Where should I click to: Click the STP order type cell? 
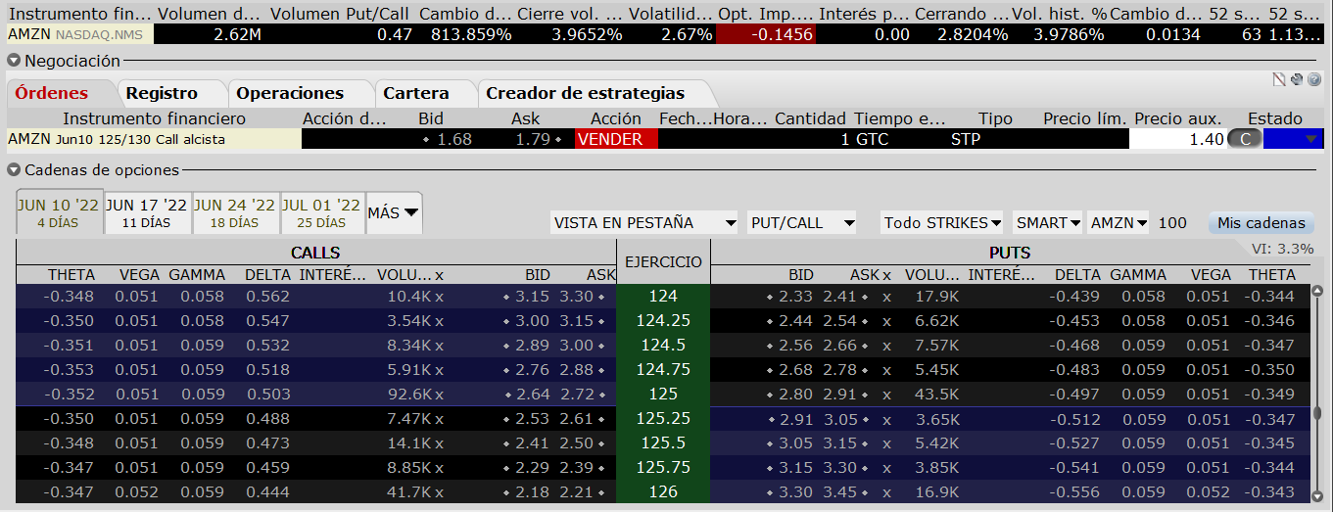point(966,139)
